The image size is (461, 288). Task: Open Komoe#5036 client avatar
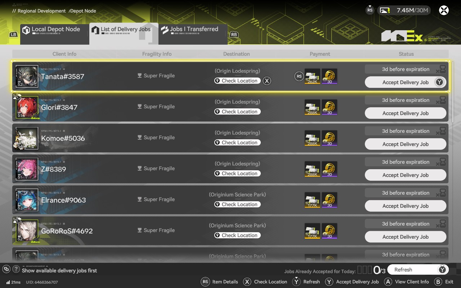27,138
